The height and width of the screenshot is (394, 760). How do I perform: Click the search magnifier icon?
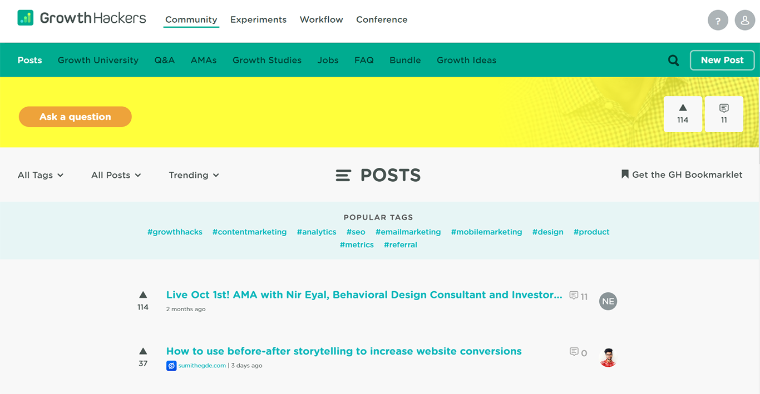673,60
